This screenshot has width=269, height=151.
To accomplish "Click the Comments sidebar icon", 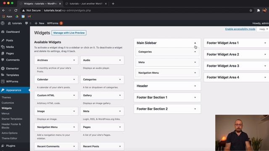I will pyautogui.click(x=3, y=60).
